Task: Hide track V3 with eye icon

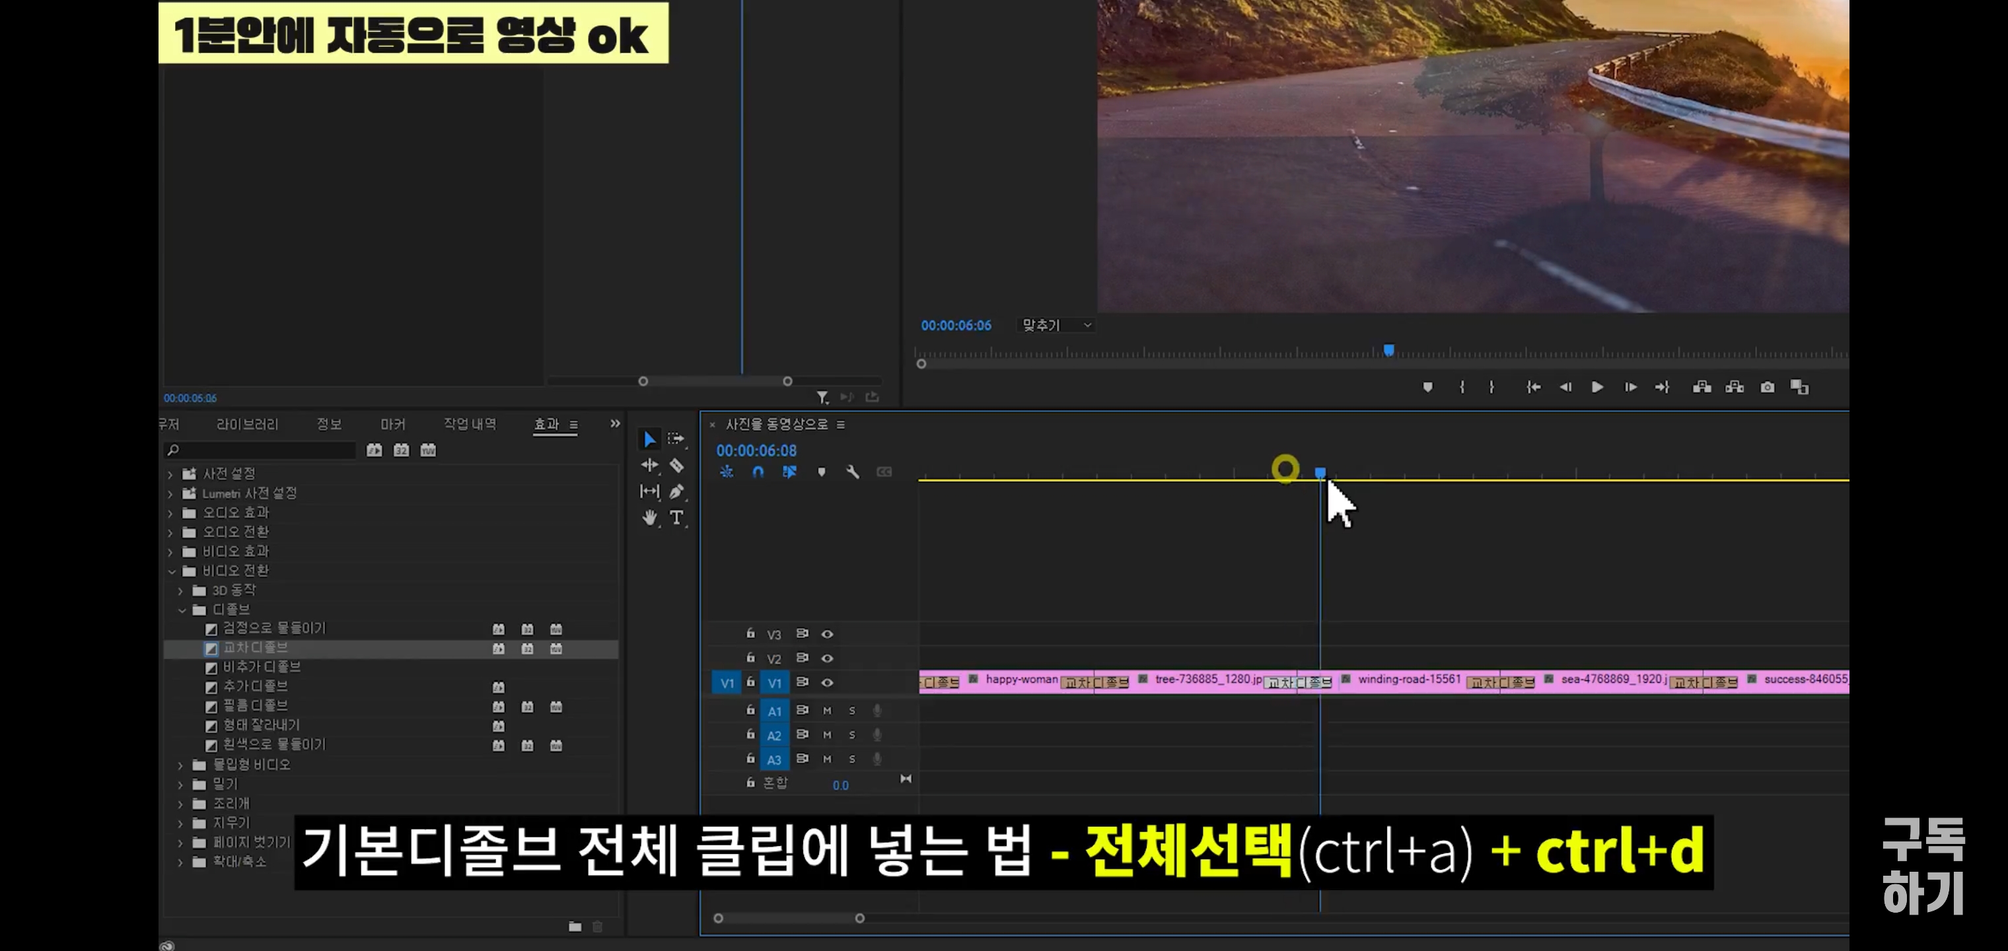Action: coord(827,635)
